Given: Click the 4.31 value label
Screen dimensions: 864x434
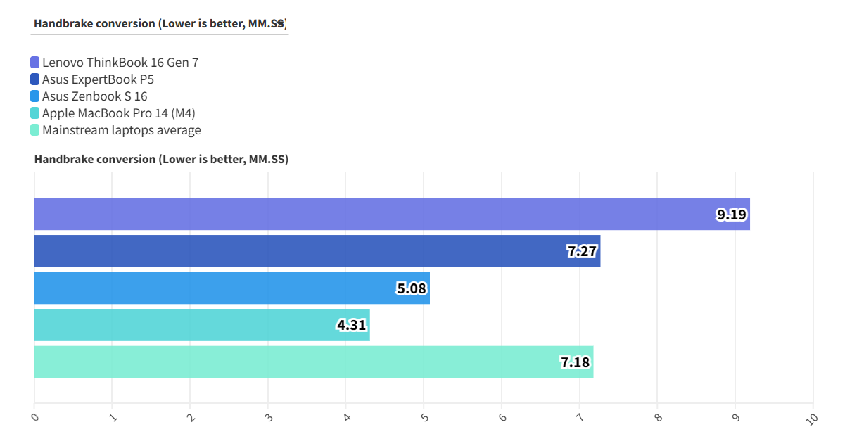Looking at the screenshot, I should pyautogui.click(x=352, y=325).
